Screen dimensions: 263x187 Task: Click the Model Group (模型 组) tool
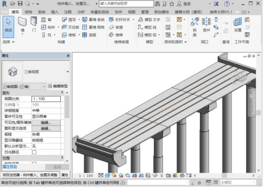(x=147, y=35)
